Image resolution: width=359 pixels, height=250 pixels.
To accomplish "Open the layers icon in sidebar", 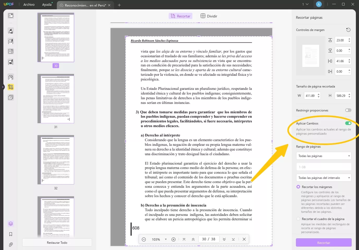I will point(11,224).
